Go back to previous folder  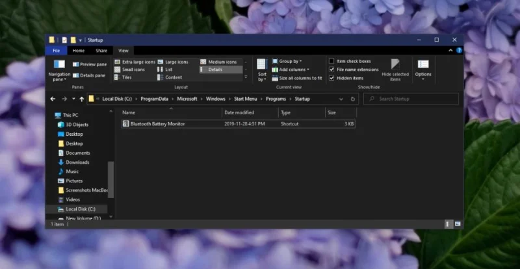coord(53,99)
